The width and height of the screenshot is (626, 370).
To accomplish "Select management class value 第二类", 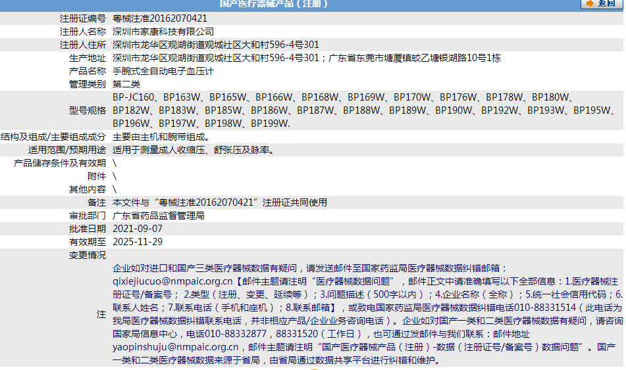I will [126, 84].
